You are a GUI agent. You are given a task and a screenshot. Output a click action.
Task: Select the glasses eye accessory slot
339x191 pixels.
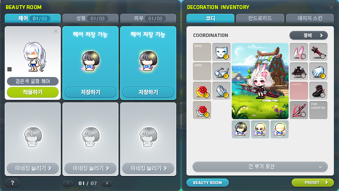click(221, 71)
